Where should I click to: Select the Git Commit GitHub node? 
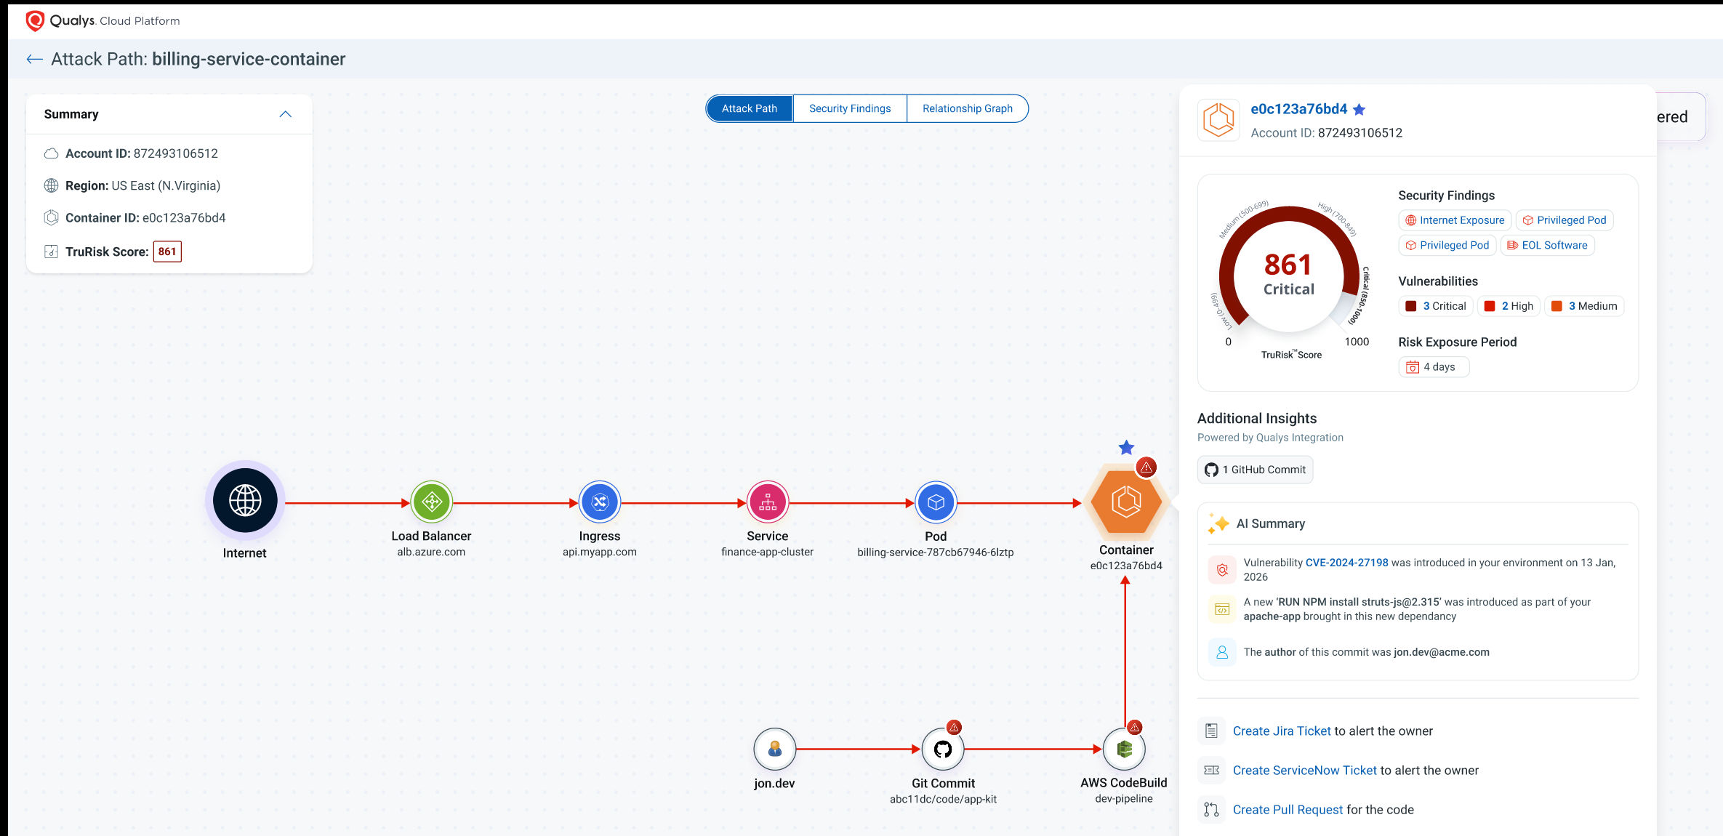[x=943, y=749]
